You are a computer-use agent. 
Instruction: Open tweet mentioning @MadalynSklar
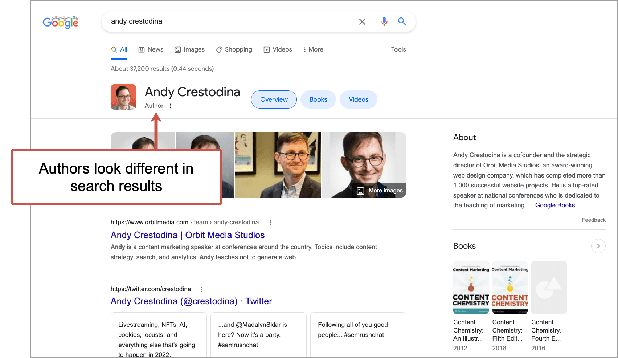pos(258,335)
